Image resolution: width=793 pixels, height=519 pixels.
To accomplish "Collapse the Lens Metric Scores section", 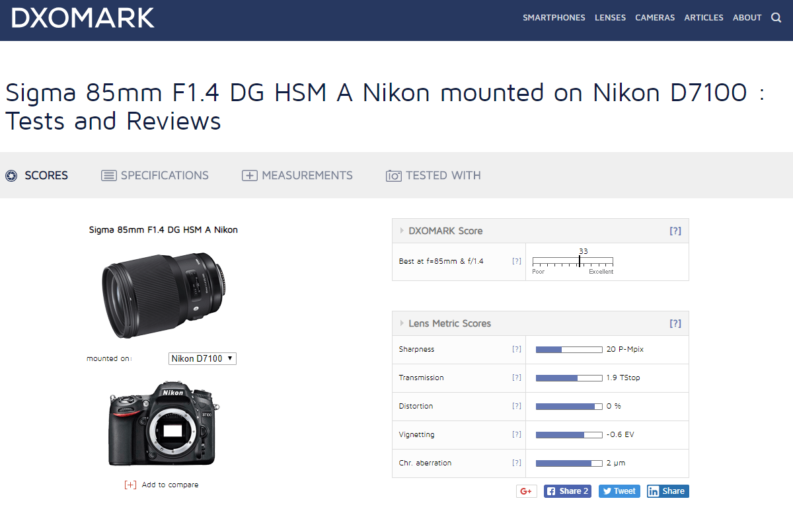I will tap(402, 323).
